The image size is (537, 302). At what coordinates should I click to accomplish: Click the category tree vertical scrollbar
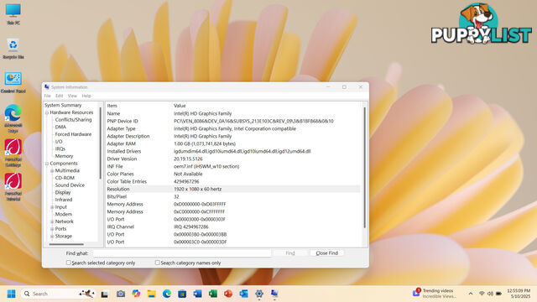101,143
